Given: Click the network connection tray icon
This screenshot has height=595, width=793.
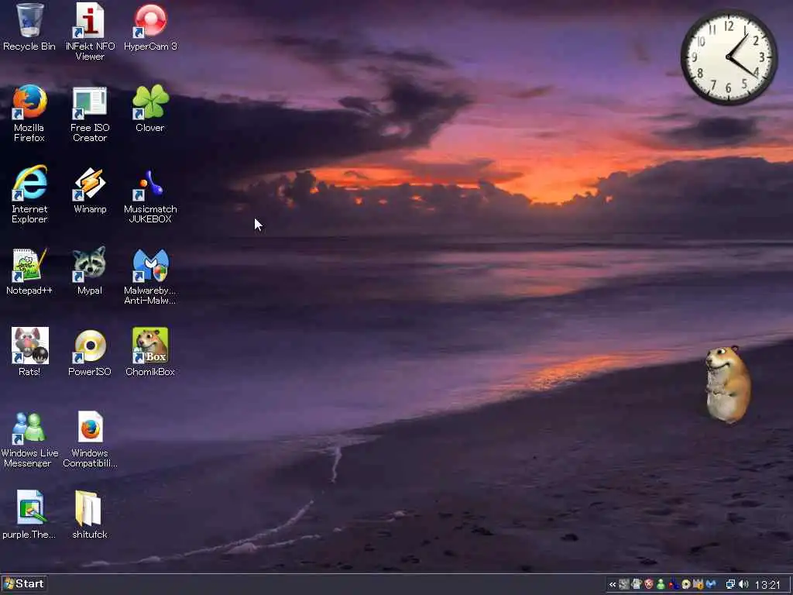Looking at the screenshot, I should pyautogui.click(x=730, y=584).
